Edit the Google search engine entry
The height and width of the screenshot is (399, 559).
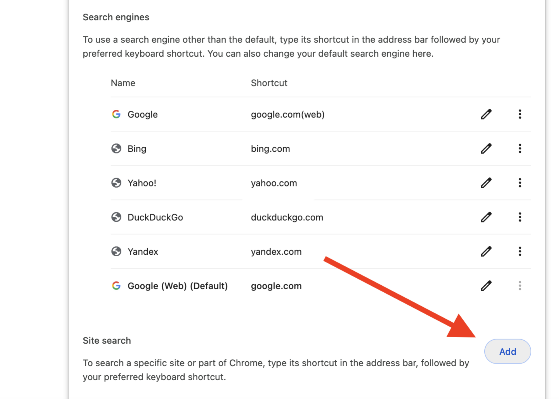point(486,114)
